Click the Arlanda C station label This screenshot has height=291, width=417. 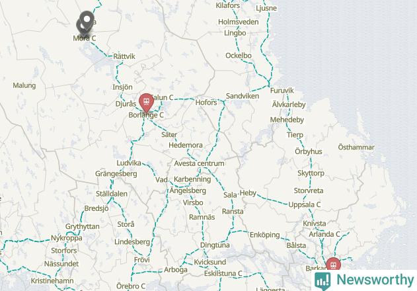coord(324,234)
